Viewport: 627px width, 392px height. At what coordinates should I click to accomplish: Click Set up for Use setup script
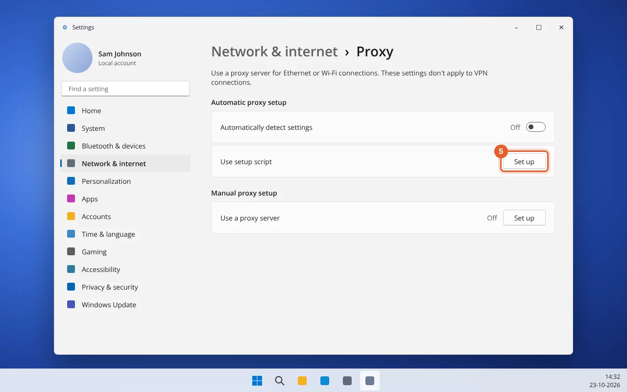(524, 162)
